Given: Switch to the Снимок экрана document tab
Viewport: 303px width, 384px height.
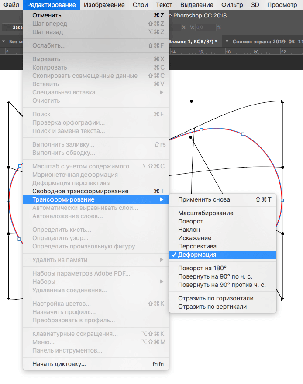Looking at the screenshot, I should (267, 41).
